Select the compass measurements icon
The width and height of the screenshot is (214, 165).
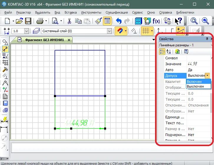(x=5, y=83)
